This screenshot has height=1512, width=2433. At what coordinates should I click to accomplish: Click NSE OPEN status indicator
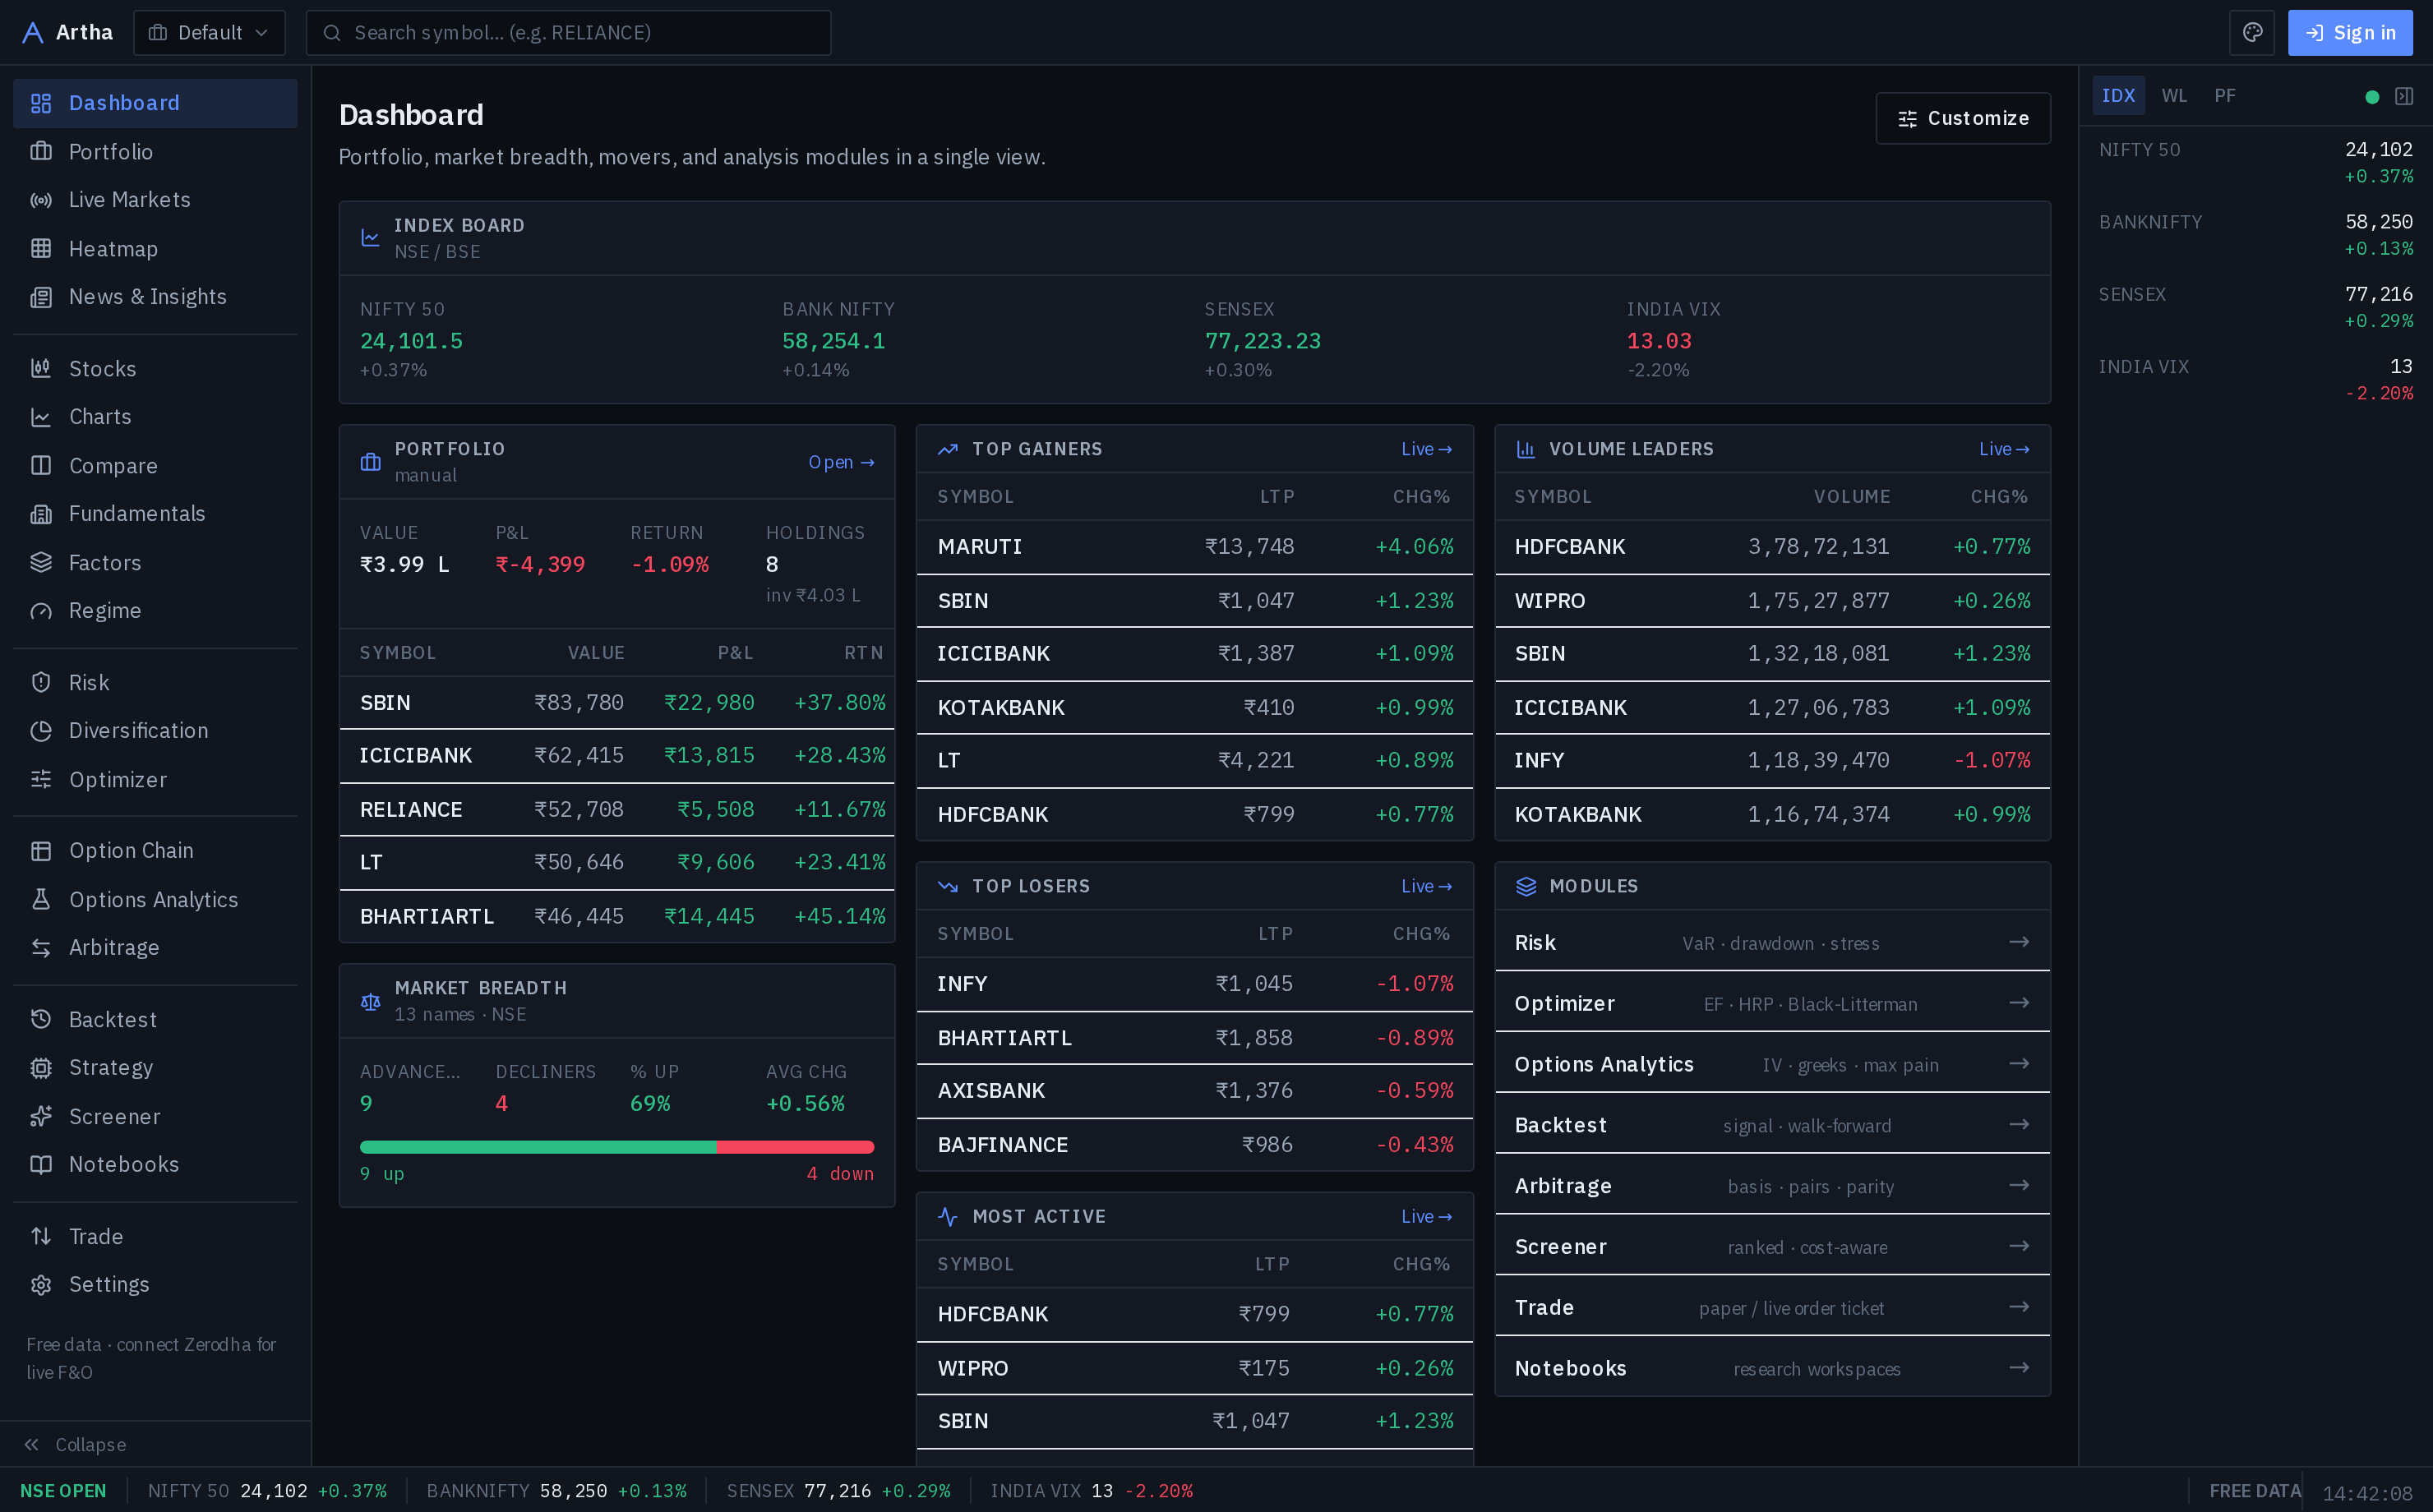point(63,1491)
